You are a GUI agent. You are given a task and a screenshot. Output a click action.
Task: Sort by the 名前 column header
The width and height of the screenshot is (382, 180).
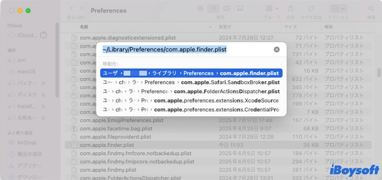84,27
